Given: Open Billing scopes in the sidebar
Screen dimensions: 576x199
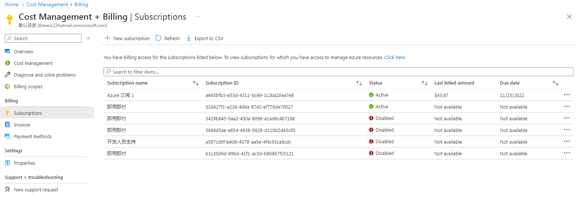Looking at the screenshot, I should [x=28, y=86].
